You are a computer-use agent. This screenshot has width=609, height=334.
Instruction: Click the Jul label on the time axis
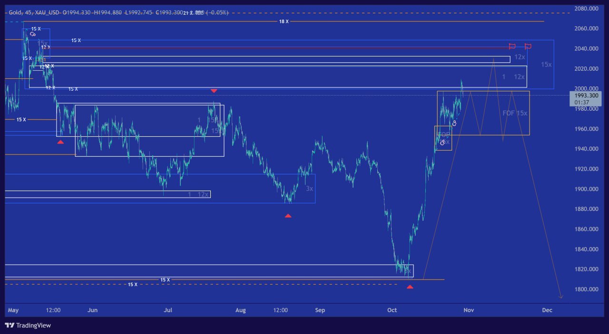point(168,310)
